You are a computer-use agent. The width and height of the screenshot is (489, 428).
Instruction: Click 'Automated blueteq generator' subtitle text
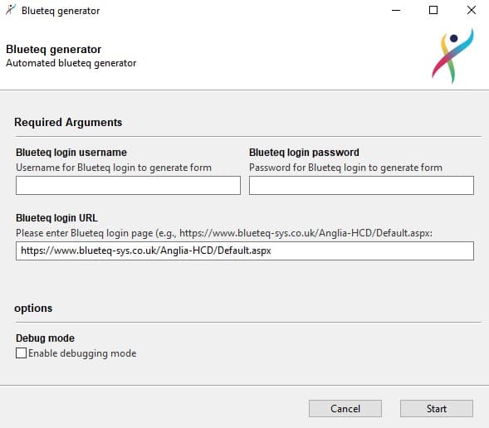pyautogui.click(x=71, y=63)
